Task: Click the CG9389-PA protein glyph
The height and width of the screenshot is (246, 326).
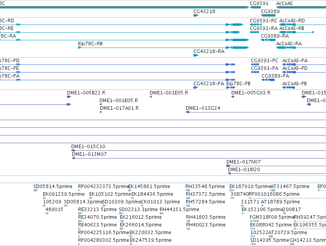Action: [268, 80]
